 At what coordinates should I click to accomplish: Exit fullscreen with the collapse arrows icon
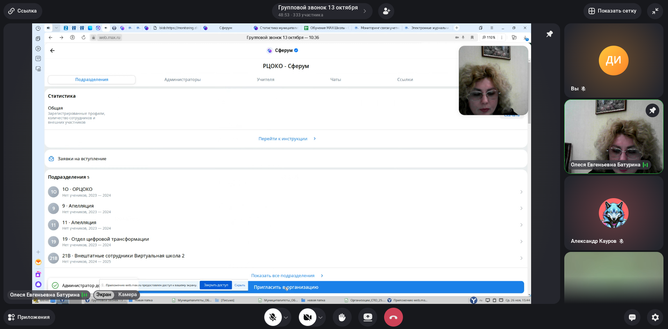coord(655,11)
